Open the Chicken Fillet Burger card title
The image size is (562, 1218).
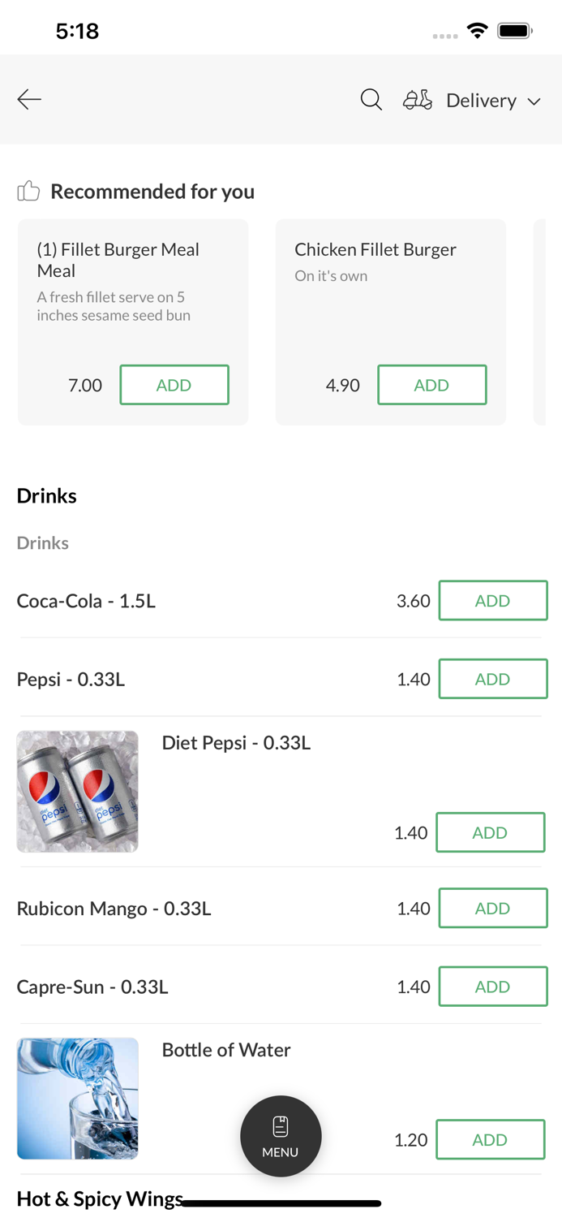pos(375,249)
